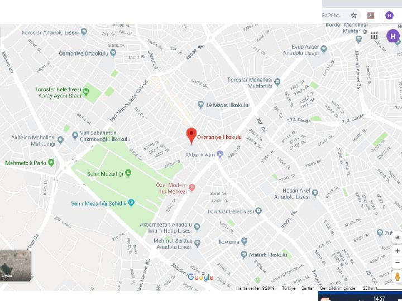Switch to satellite view thumbnail
402x301 pixels.
coord(16,266)
